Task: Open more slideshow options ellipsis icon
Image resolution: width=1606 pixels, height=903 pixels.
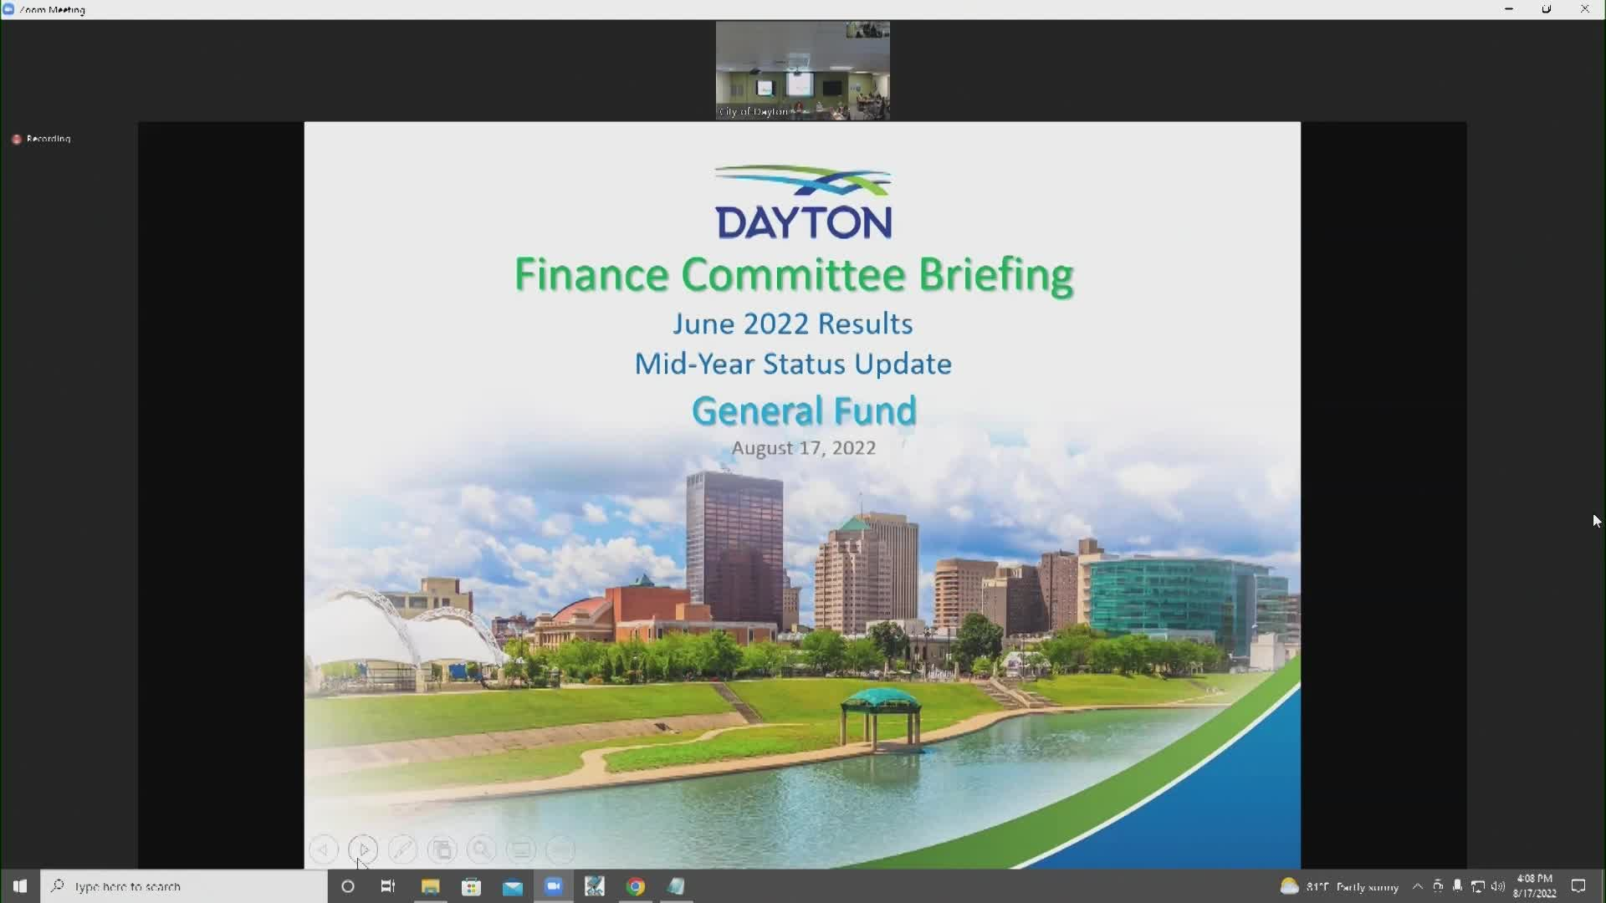Action: click(x=560, y=850)
